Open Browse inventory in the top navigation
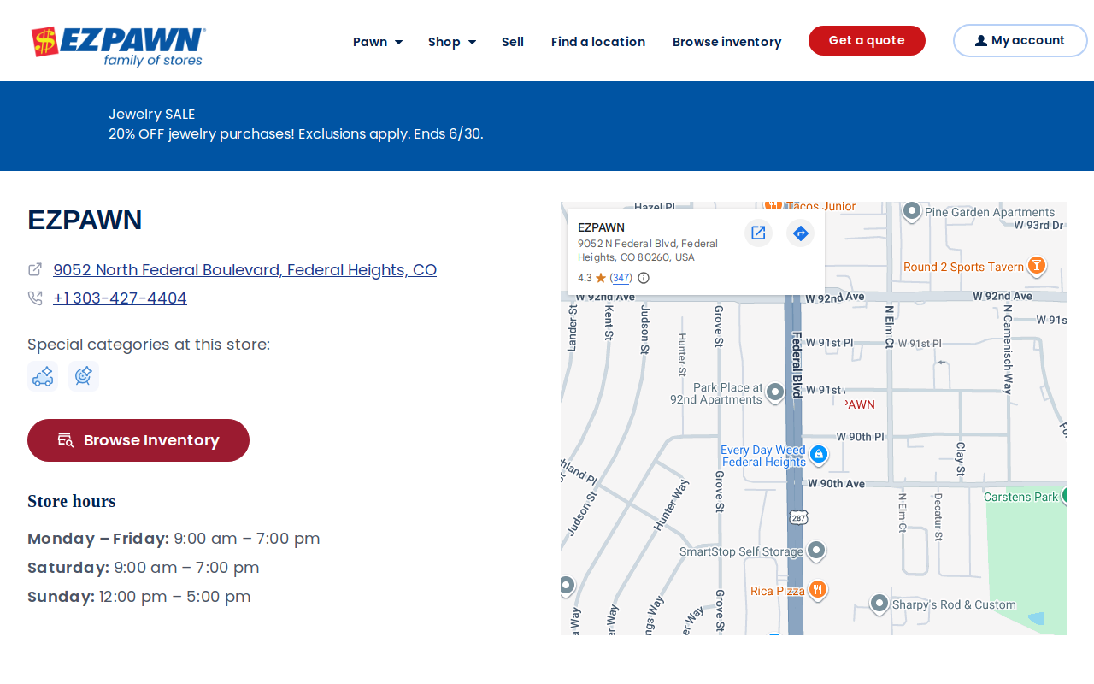 tap(727, 42)
